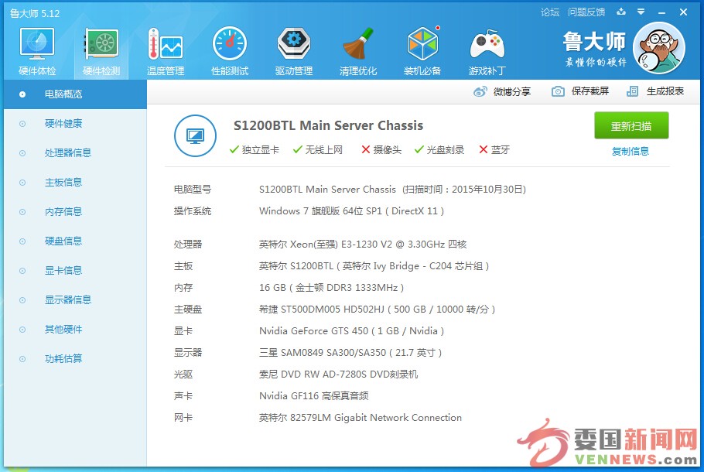Minimize the 鲁大师 window

coord(661,12)
